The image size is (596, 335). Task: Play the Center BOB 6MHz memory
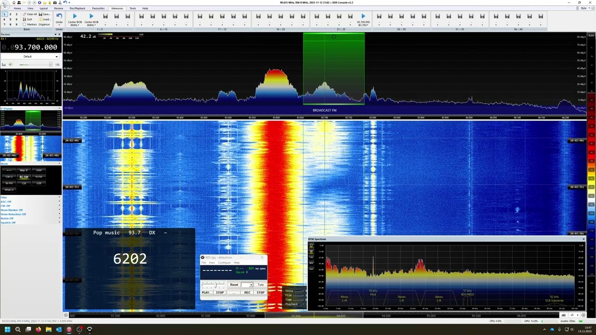tap(91, 16)
